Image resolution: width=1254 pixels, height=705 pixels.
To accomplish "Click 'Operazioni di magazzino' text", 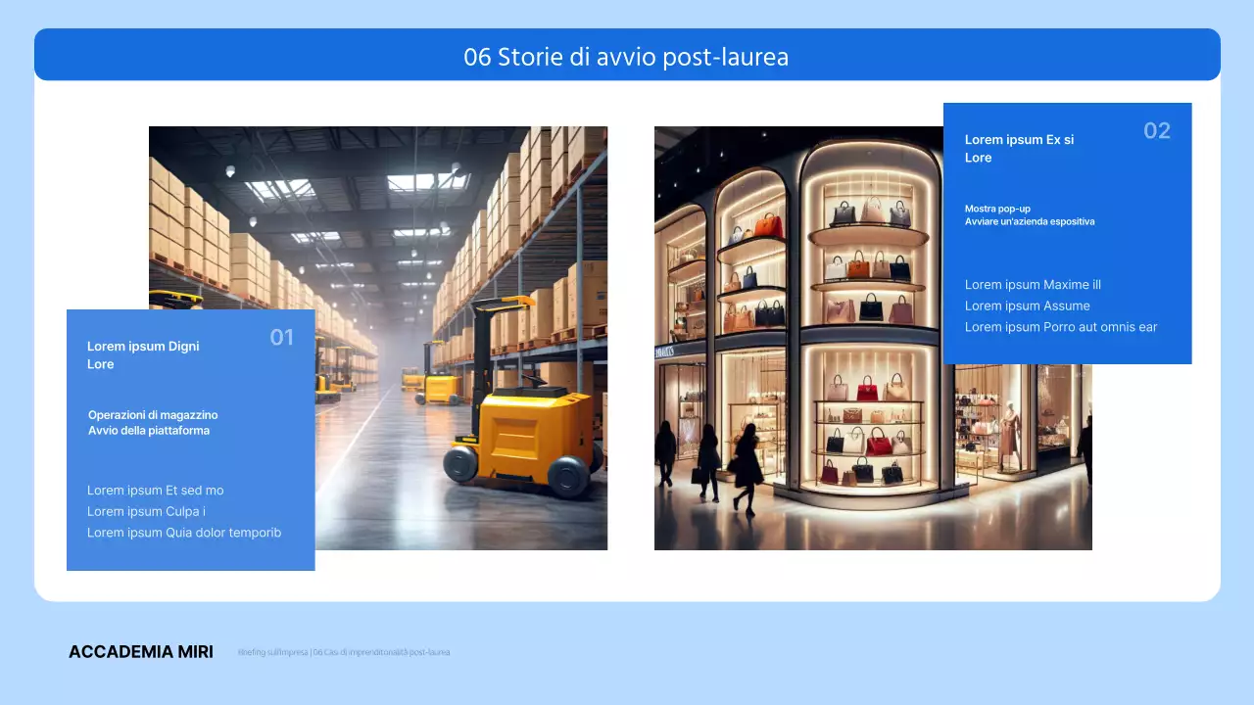I will (x=153, y=415).
